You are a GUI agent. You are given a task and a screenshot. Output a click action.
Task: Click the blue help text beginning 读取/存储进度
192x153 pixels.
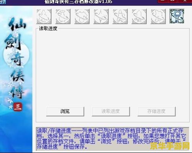coord(111,139)
